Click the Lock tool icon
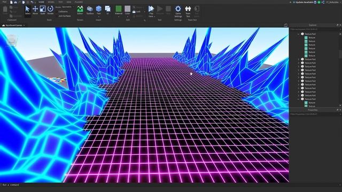 pyautogui.click(x=134, y=12)
